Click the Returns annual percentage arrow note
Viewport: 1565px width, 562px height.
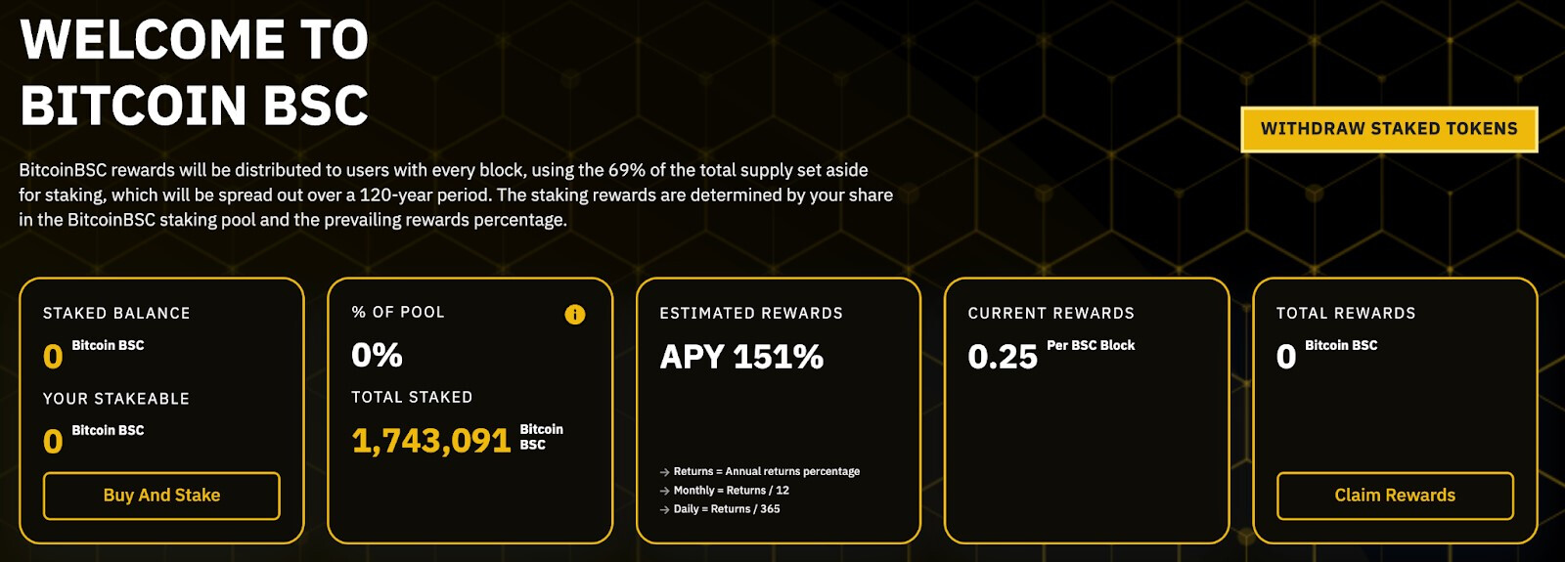[760, 471]
